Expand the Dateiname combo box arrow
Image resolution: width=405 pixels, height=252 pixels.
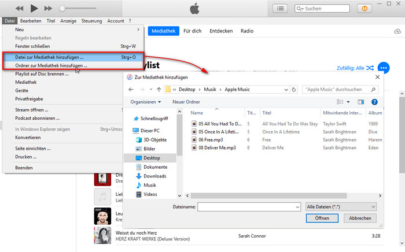tap(297, 207)
